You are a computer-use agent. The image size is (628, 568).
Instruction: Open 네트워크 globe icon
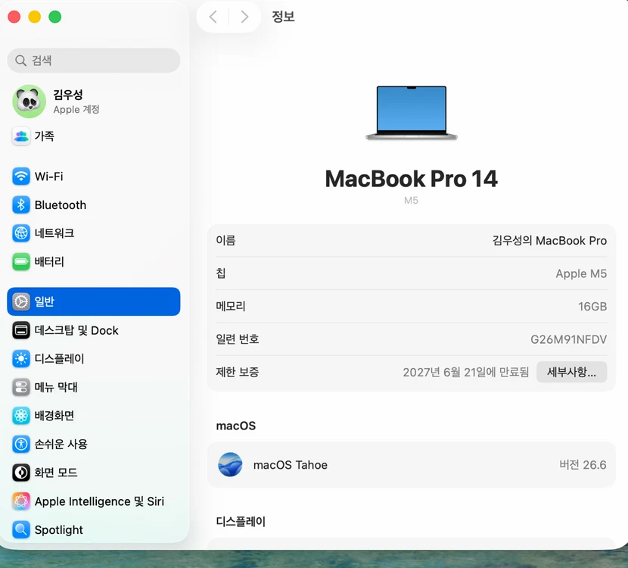(x=21, y=233)
